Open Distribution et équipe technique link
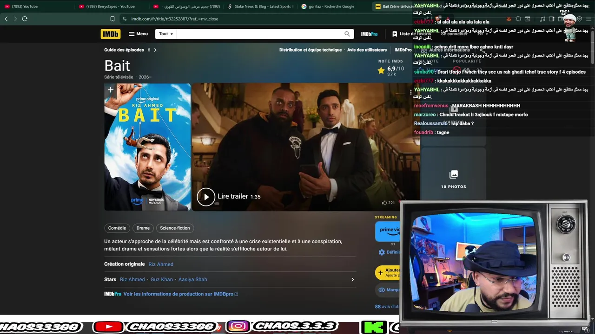 tap(311, 50)
